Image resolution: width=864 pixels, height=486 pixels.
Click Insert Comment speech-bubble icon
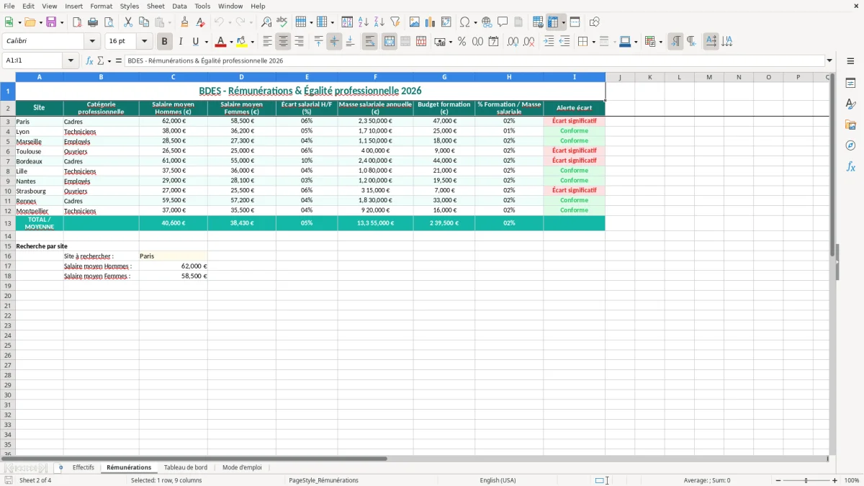(503, 22)
